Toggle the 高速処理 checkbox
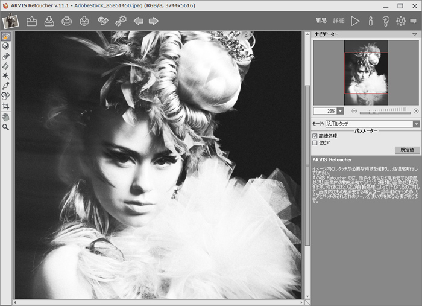 pos(315,136)
